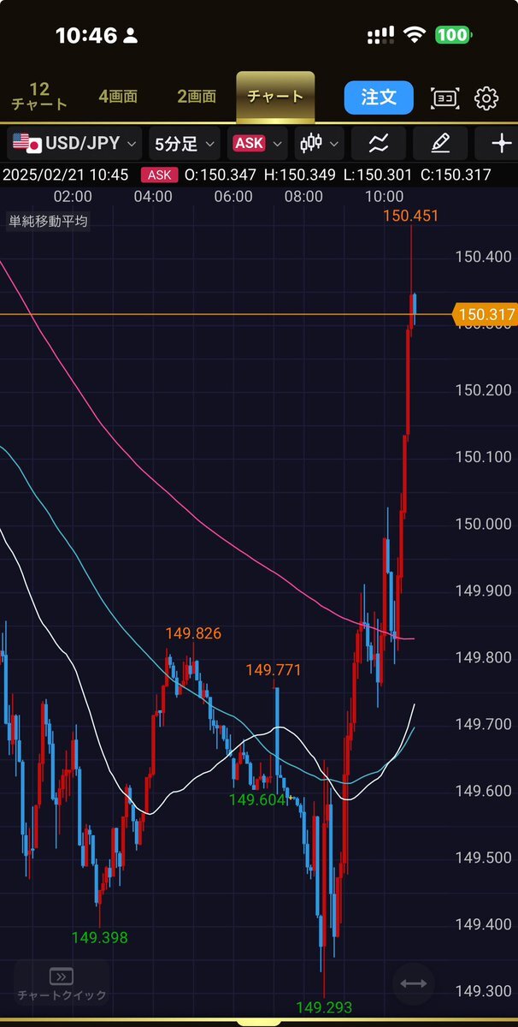The height and width of the screenshot is (1027, 518).
Task: Tap the battery indicator showing 100
Action: click(x=451, y=35)
